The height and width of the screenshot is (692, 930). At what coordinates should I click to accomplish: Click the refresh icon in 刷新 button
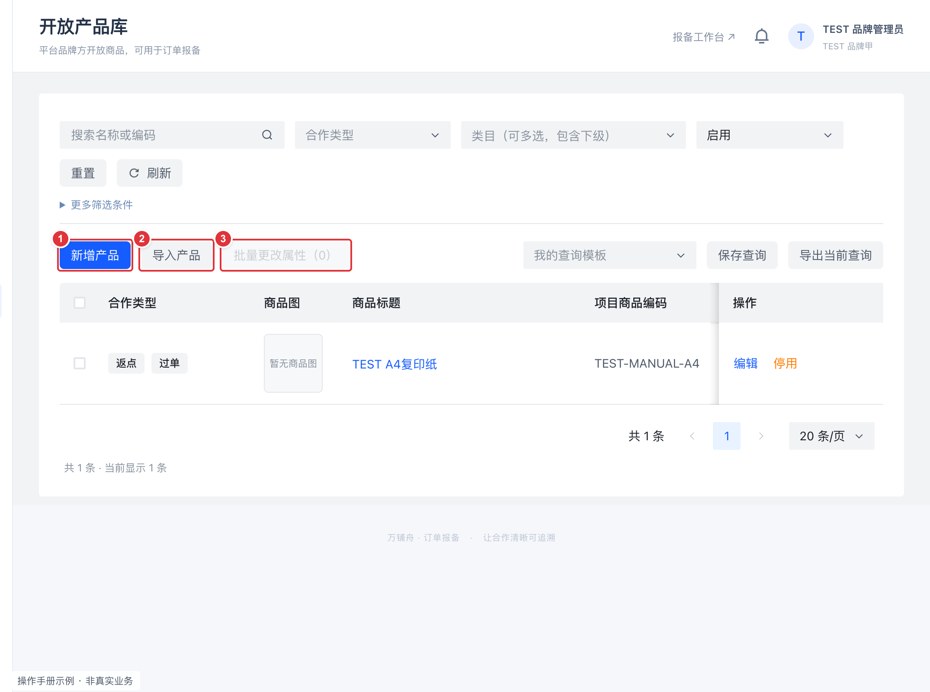coord(134,173)
